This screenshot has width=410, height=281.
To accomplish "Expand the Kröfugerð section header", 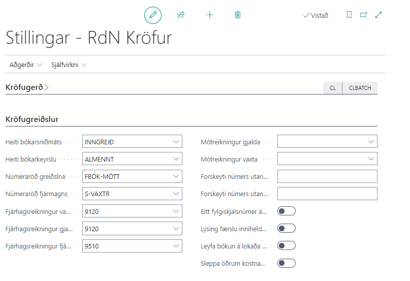I will pos(27,87).
